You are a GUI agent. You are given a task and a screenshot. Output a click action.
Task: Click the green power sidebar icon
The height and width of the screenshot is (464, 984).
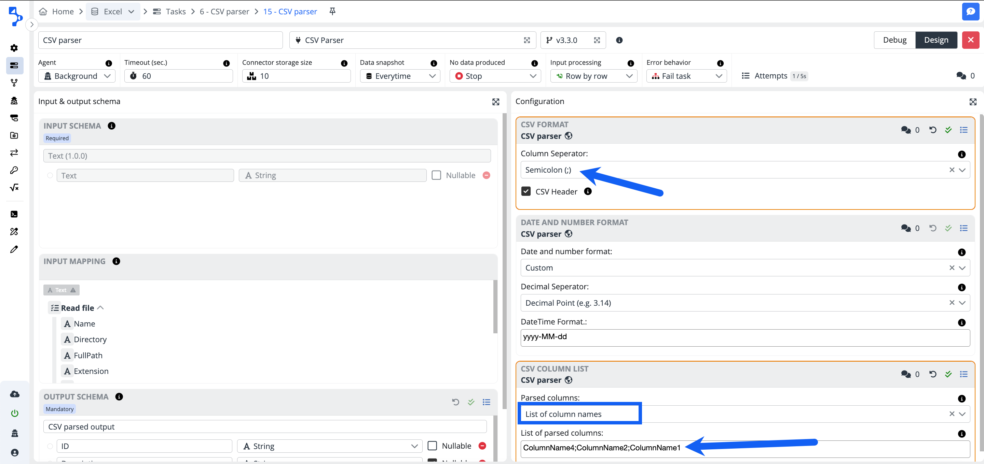tap(14, 413)
